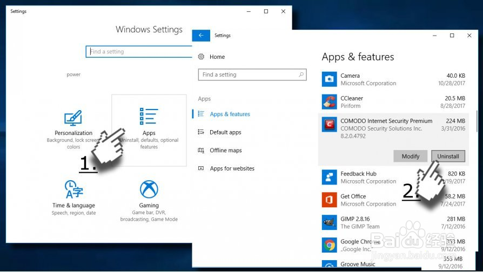483x272 pixels.
Task: Click the 224 MB size value
Action: coord(455,121)
